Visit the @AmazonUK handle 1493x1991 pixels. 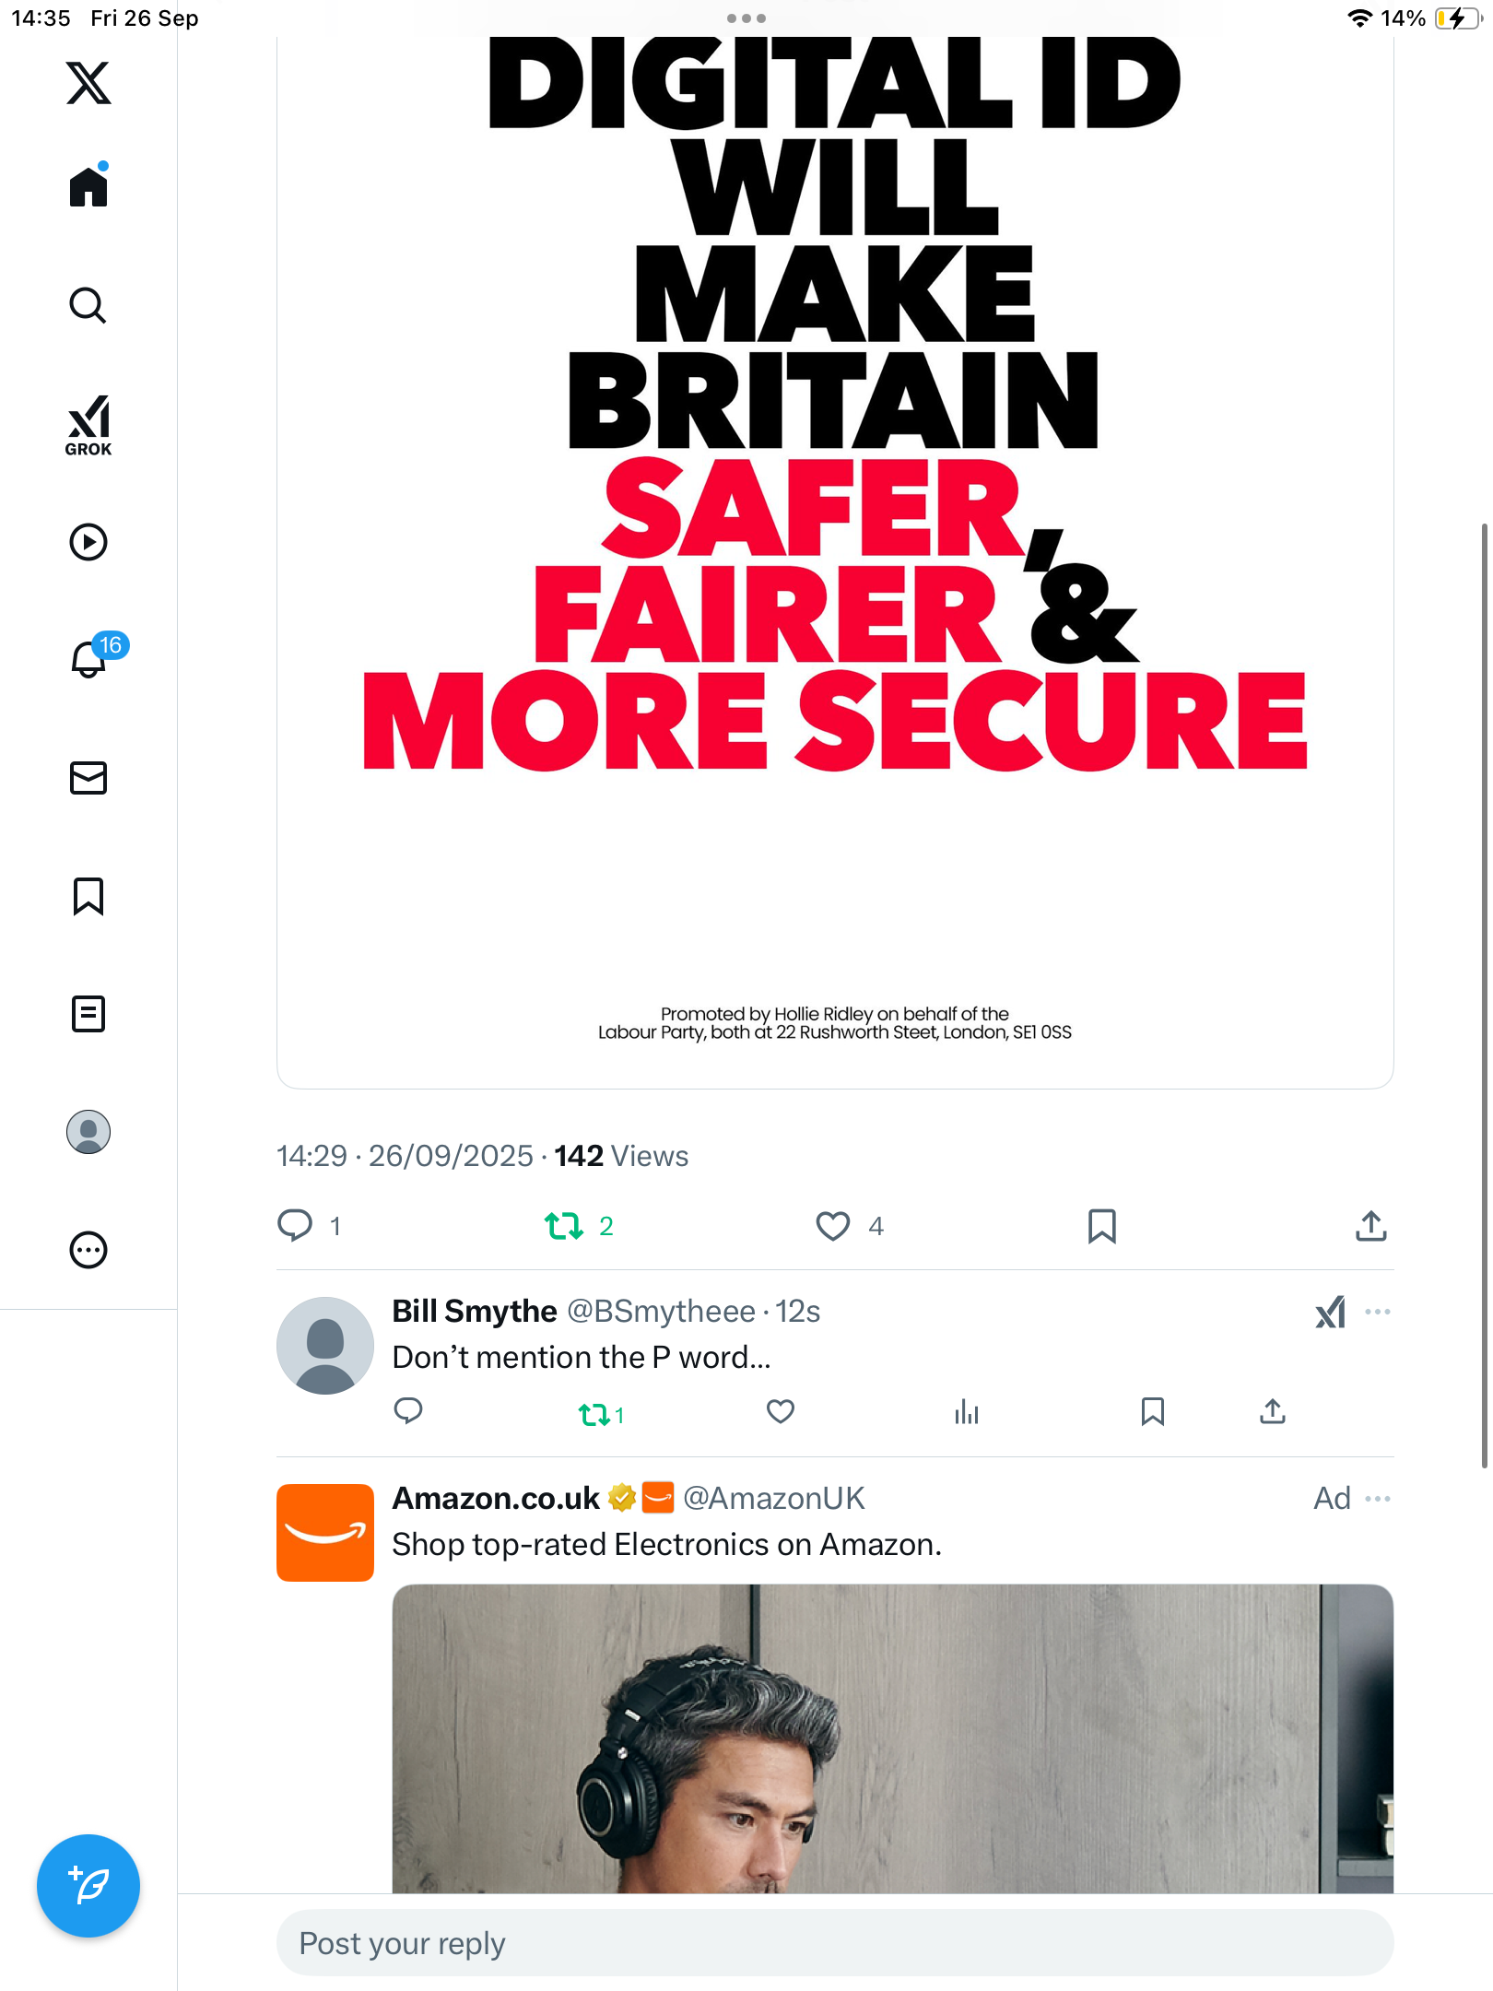[773, 1499]
